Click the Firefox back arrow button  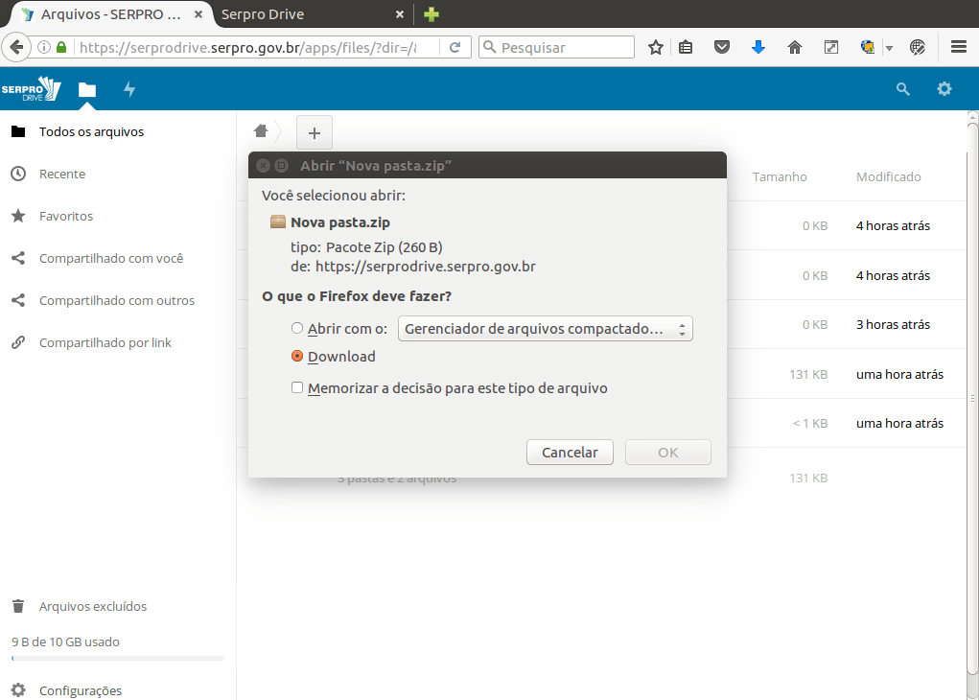click(x=17, y=47)
